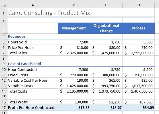This screenshot has height=114, width=159.
Task: Click variable costs cell 1,425,000.00 in row 13
Action: [74, 86]
